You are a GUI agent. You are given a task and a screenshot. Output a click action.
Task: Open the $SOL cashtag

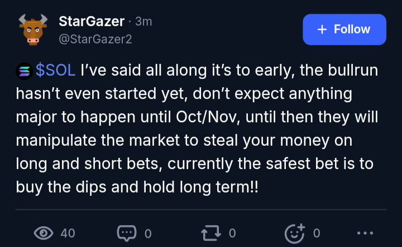pos(55,70)
